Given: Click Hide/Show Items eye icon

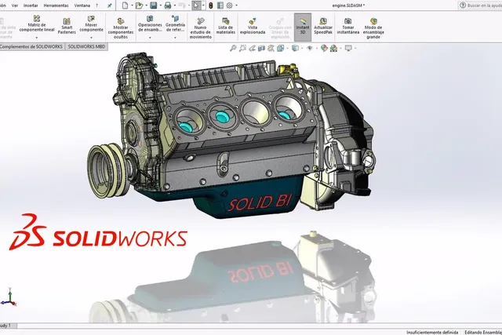Looking at the screenshot, I should point(310,48).
